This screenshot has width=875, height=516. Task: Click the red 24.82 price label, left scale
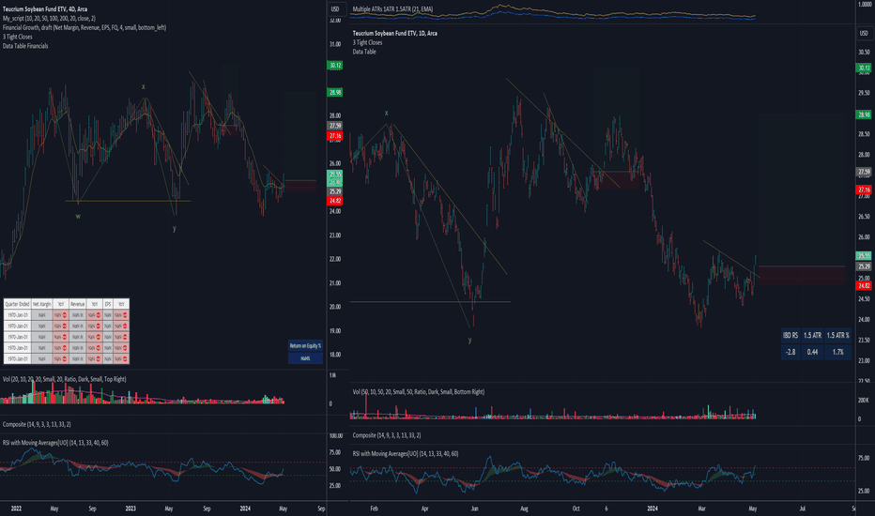click(x=335, y=200)
